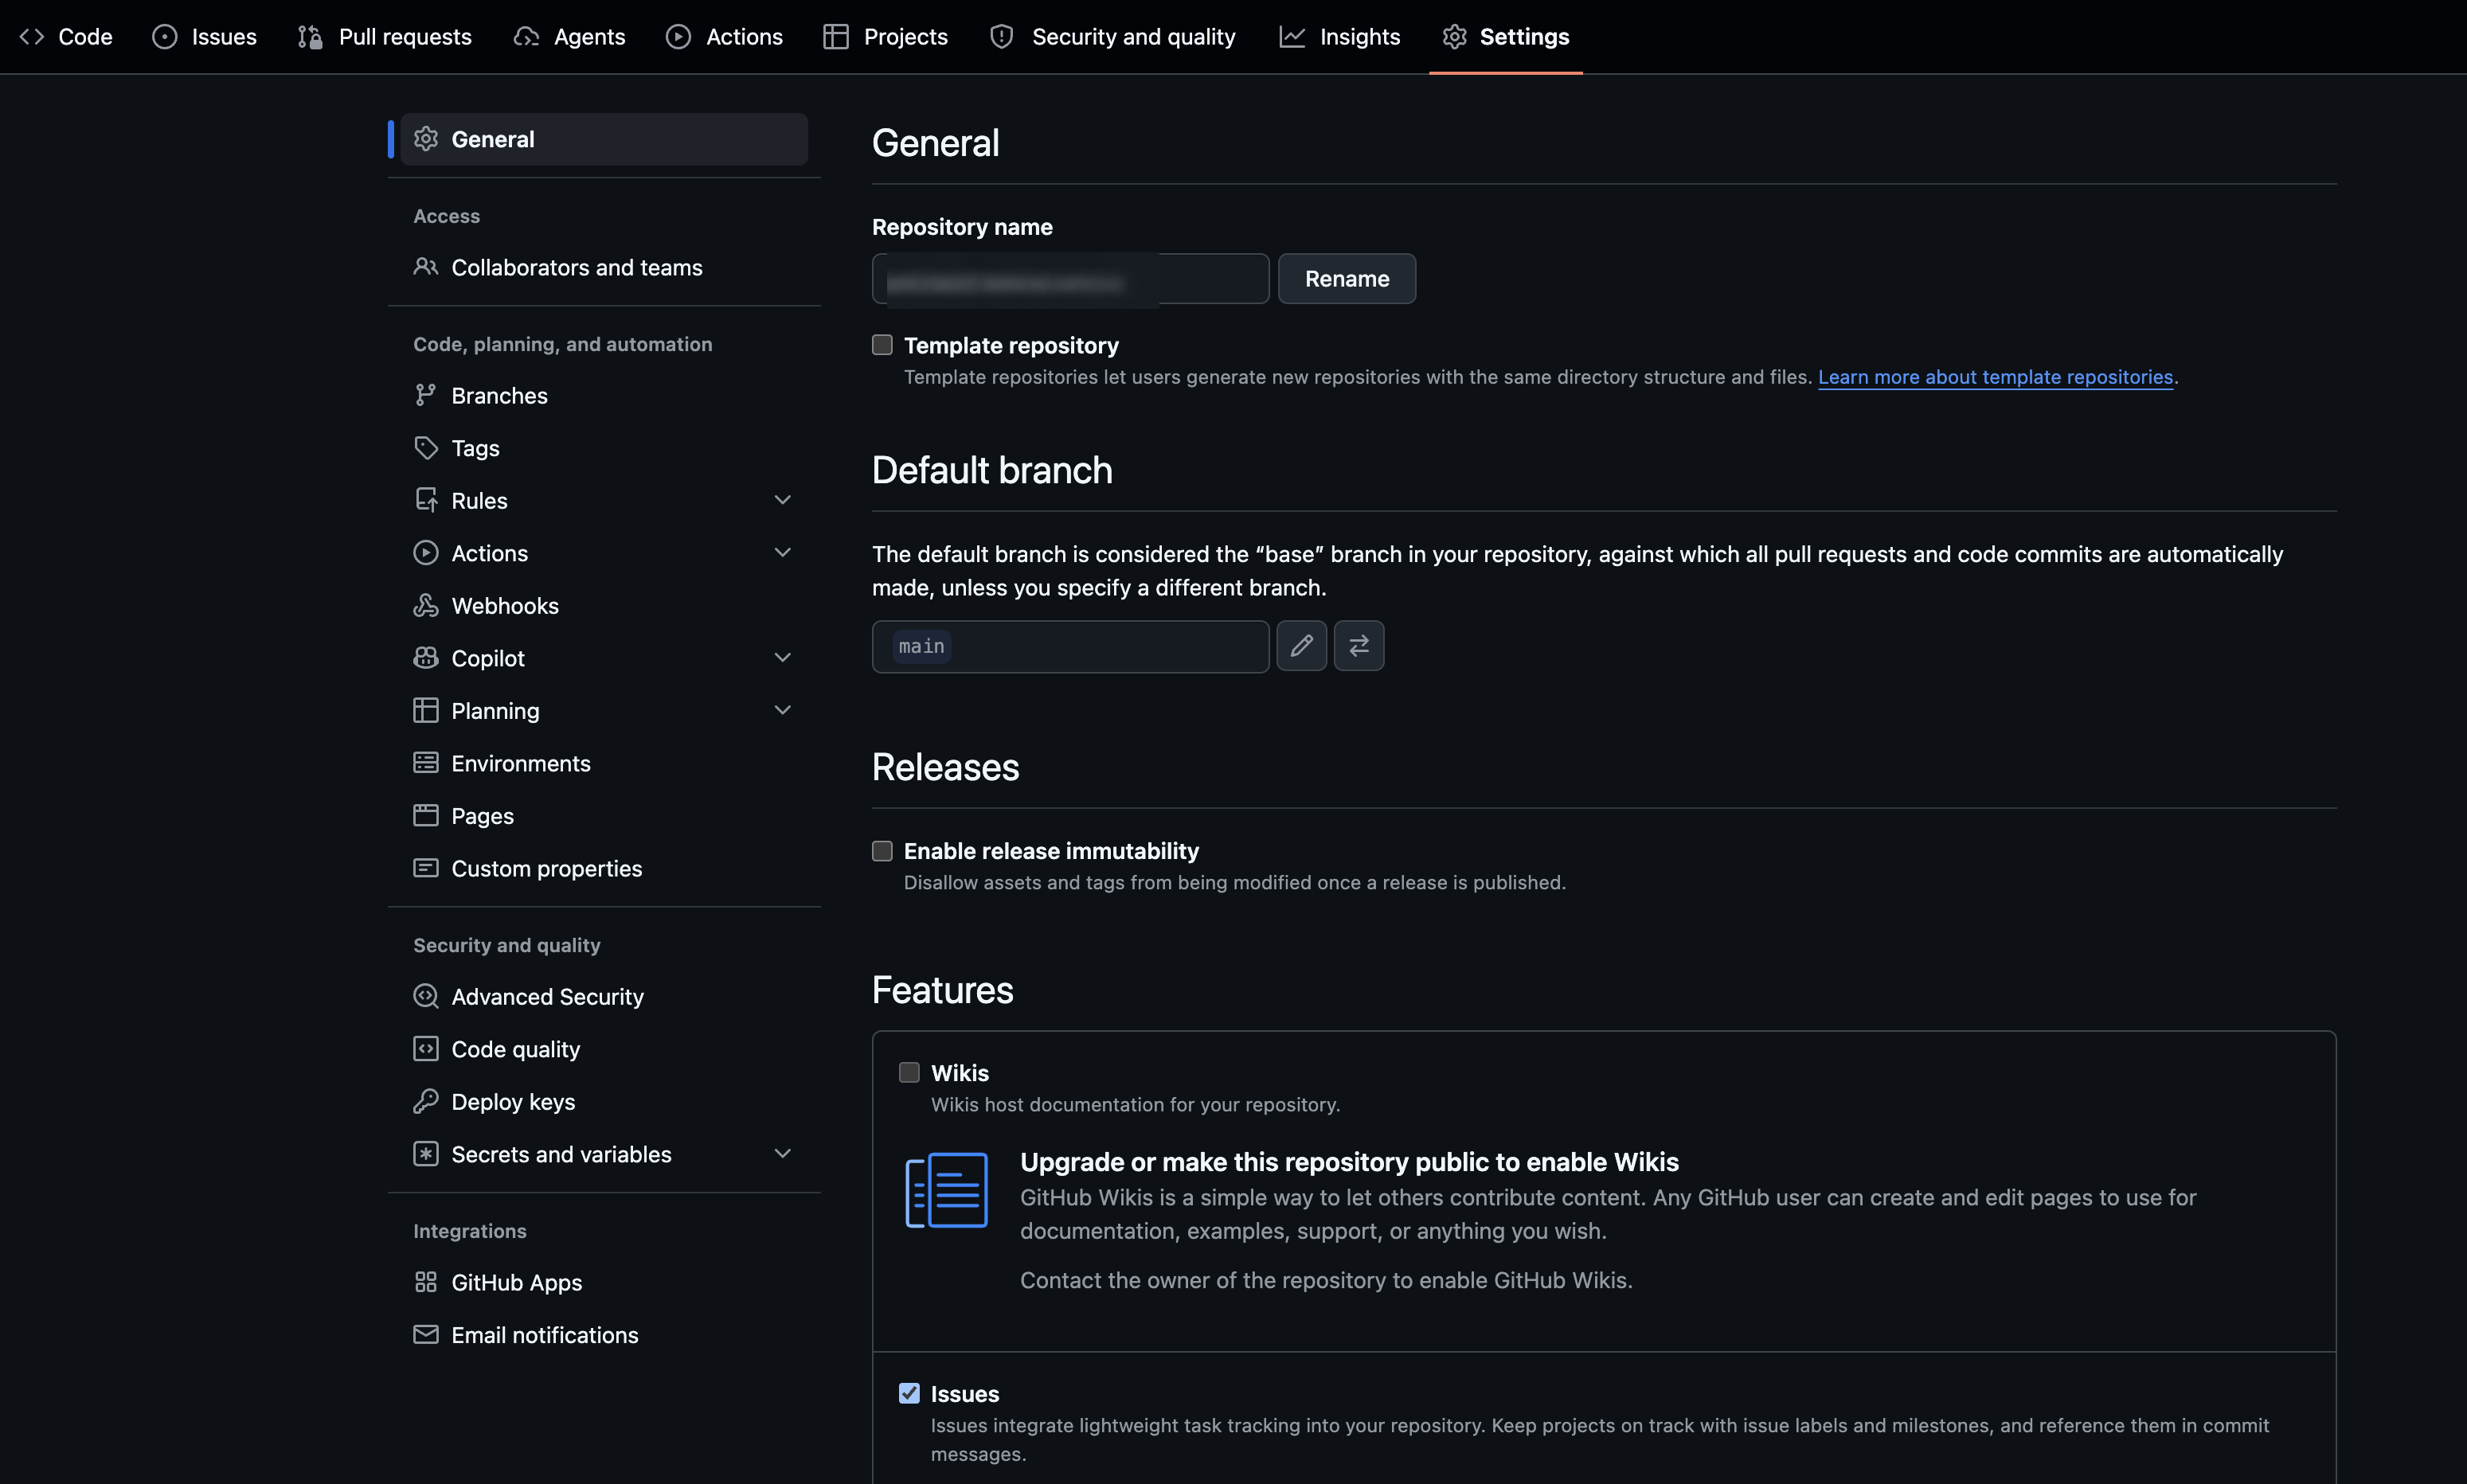
Task: Open the Agents tab
Action: [569, 37]
